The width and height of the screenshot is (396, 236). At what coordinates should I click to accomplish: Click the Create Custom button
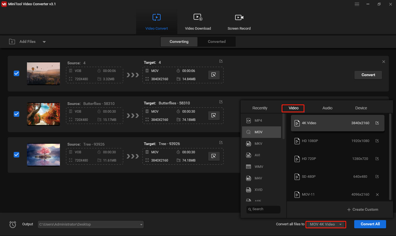[363, 209]
